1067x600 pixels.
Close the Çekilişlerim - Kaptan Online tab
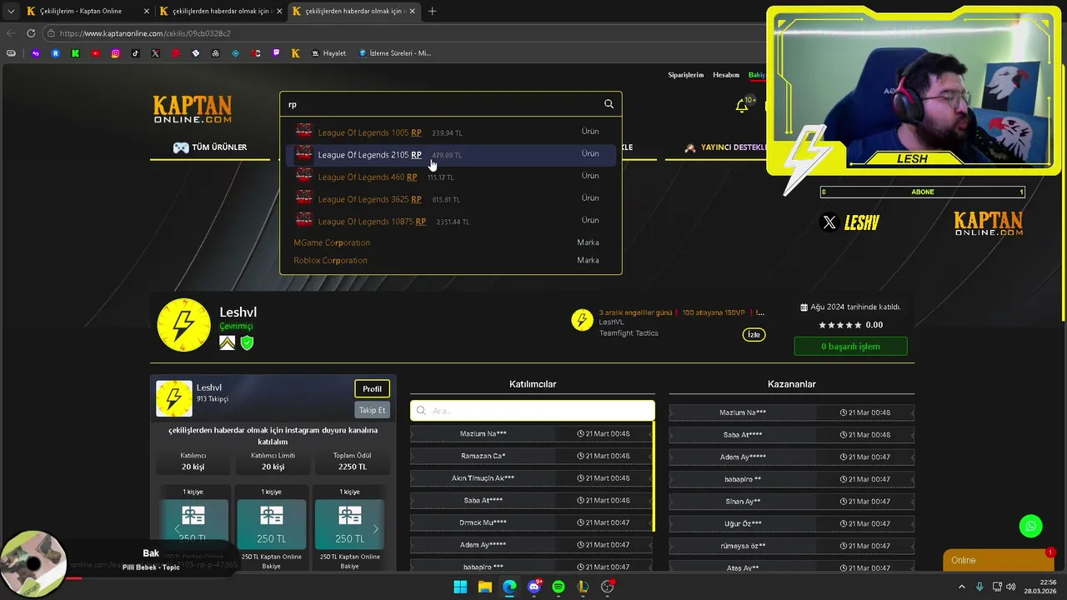coord(147,11)
